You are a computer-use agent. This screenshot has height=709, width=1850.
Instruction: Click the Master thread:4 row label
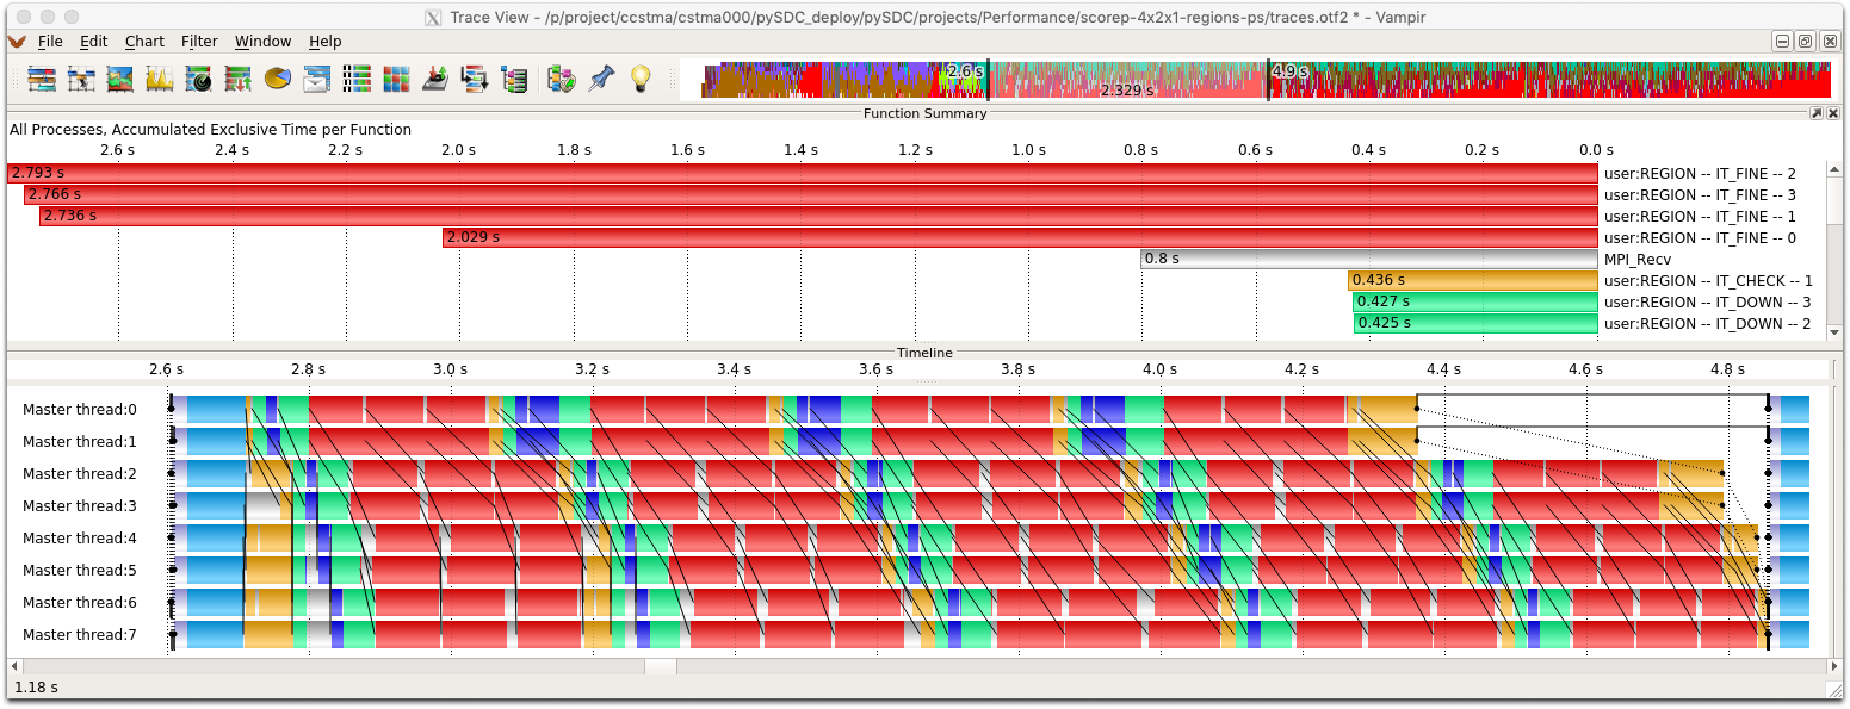(x=79, y=538)
